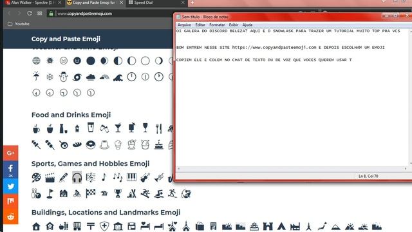Select the snowflake emoji
Screen dimensions: 412x232
point(50,77)
